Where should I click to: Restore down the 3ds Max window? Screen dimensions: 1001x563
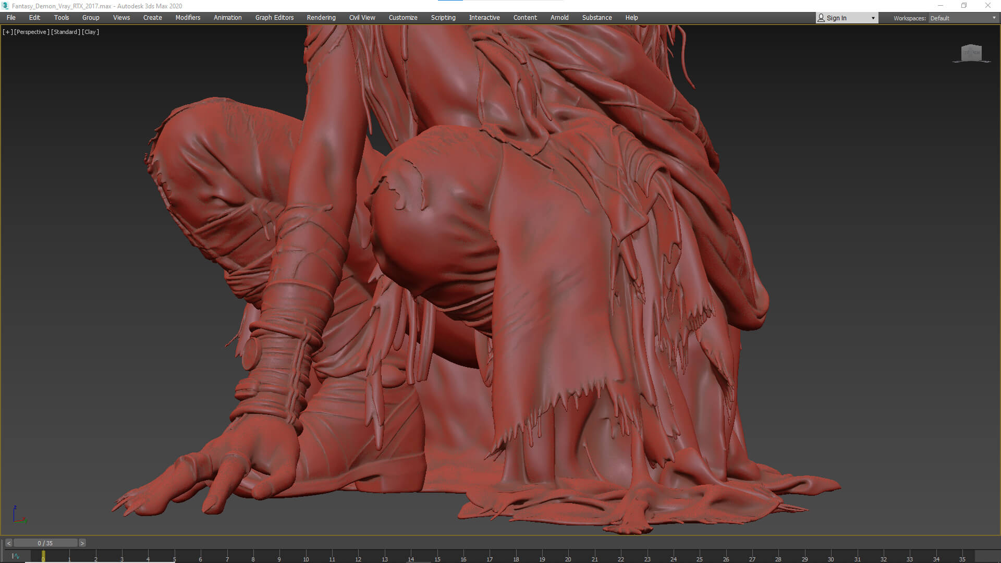click(x=964, y=6)
